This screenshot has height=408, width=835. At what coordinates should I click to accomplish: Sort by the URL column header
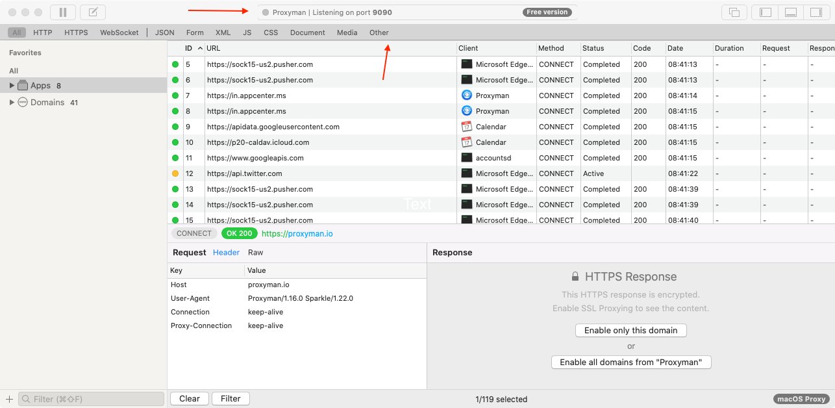(330, 48)
